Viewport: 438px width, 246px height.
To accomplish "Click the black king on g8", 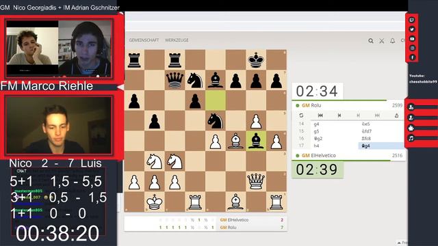I will click(x=256, y=60).
